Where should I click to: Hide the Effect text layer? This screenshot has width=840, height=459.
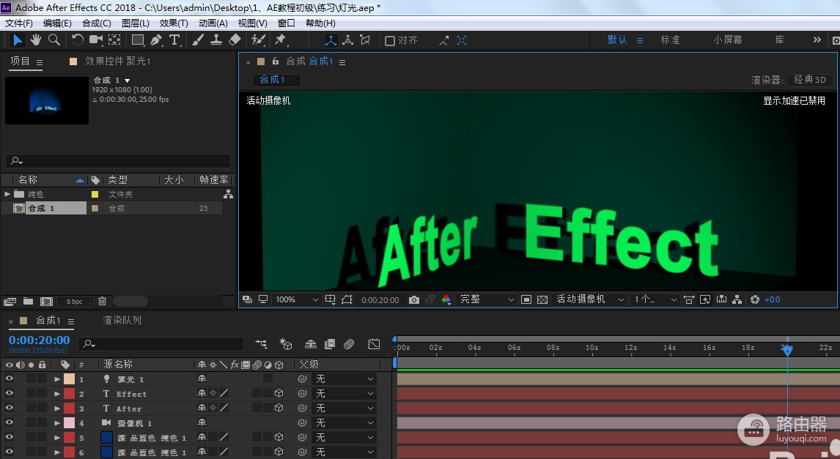point(9,393)
